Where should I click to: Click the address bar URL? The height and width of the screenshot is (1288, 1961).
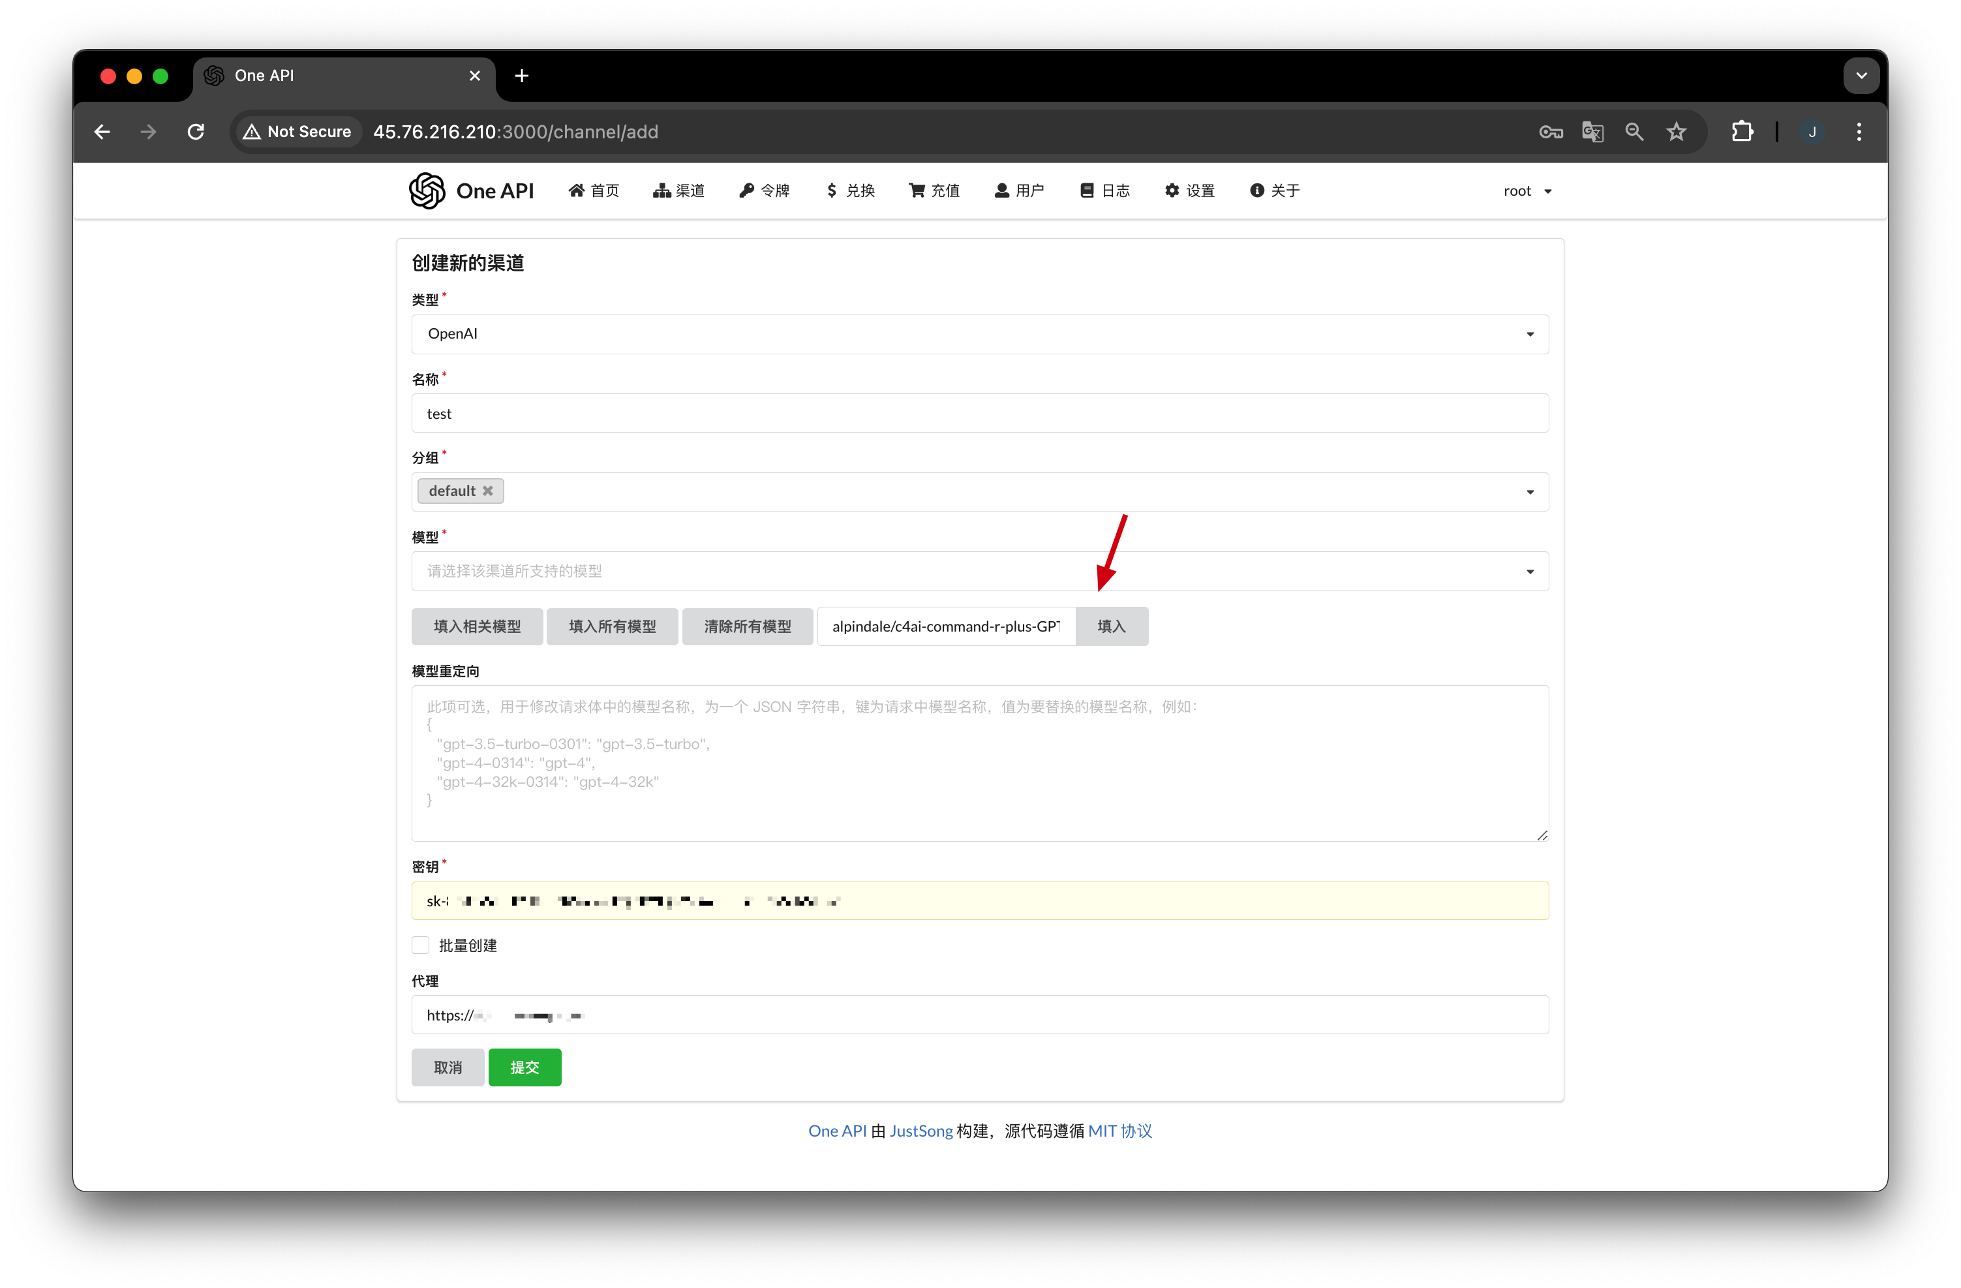pyautogui.click(x=516, y=132)
